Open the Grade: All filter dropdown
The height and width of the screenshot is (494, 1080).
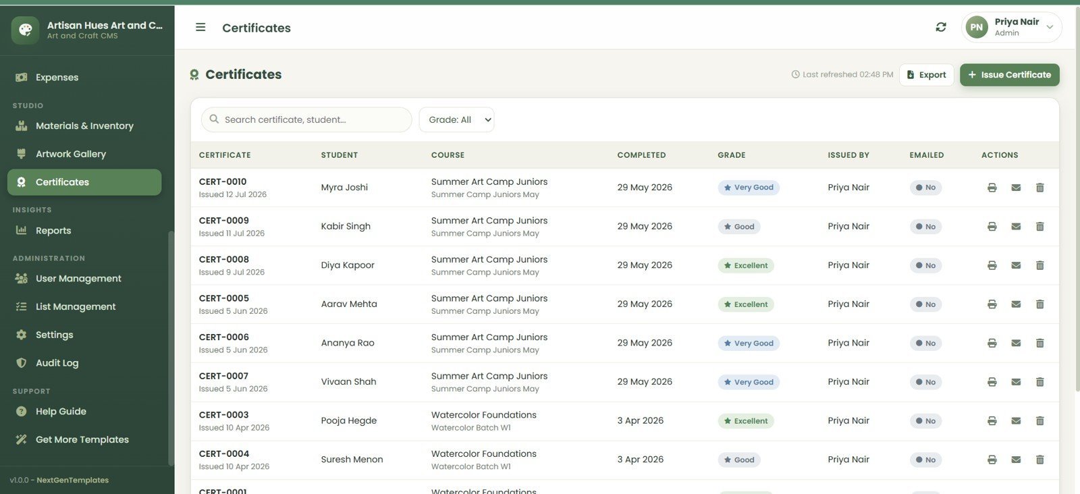(457, 119)
